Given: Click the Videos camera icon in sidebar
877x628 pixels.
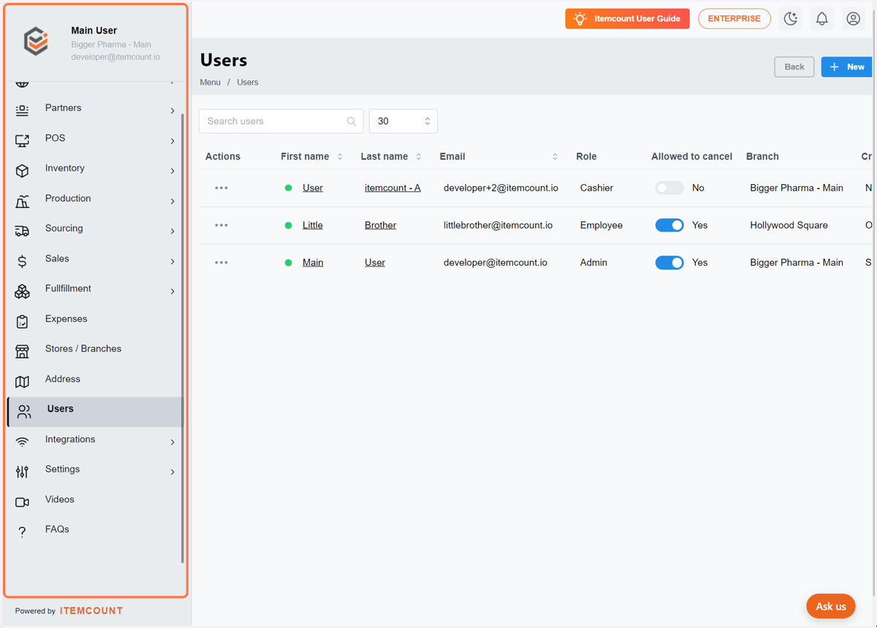Looking at the screenshot, I should click(x=23, y=502).
